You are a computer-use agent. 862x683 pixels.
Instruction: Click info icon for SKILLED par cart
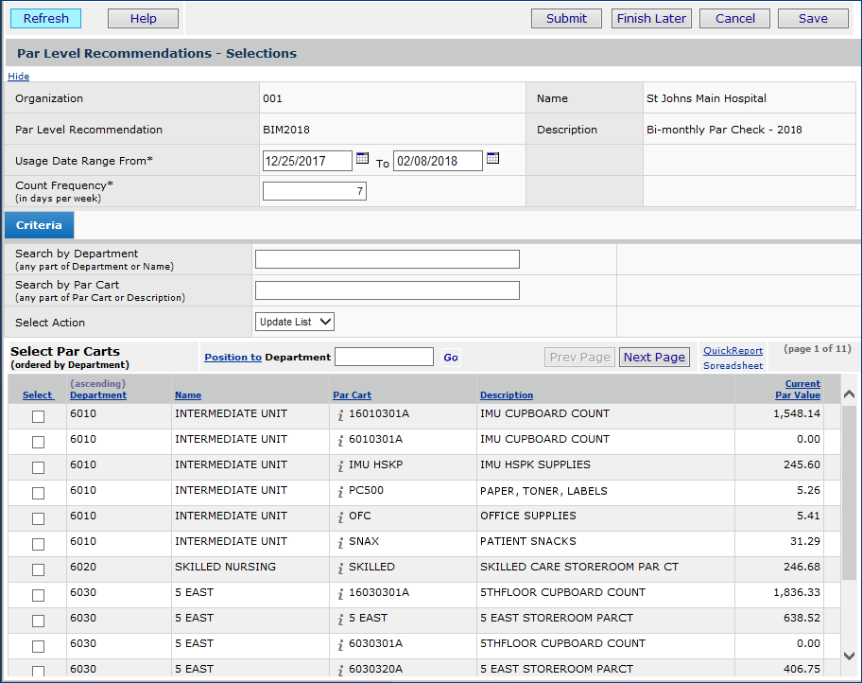340,568
